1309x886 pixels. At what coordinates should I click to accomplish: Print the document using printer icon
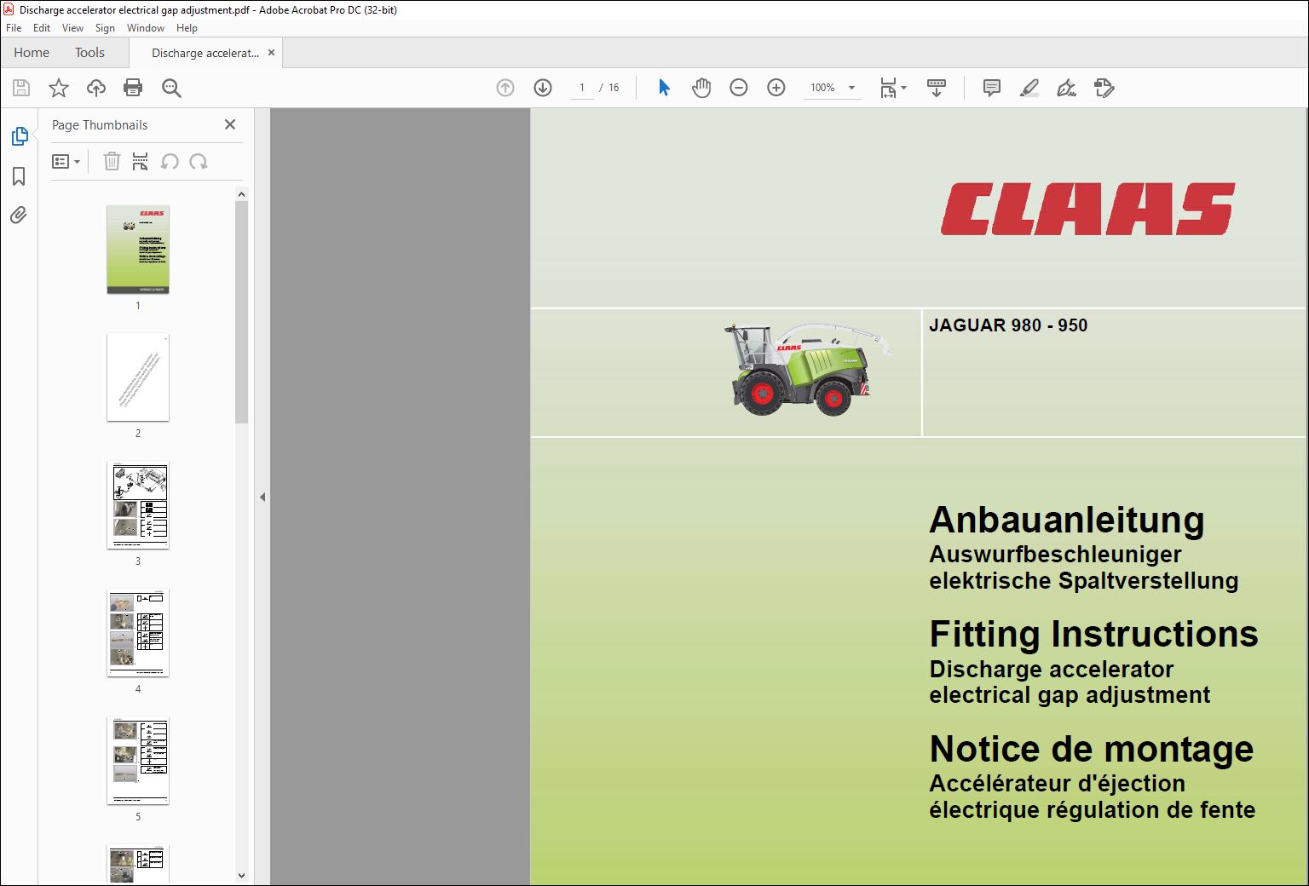coord(133,88)
